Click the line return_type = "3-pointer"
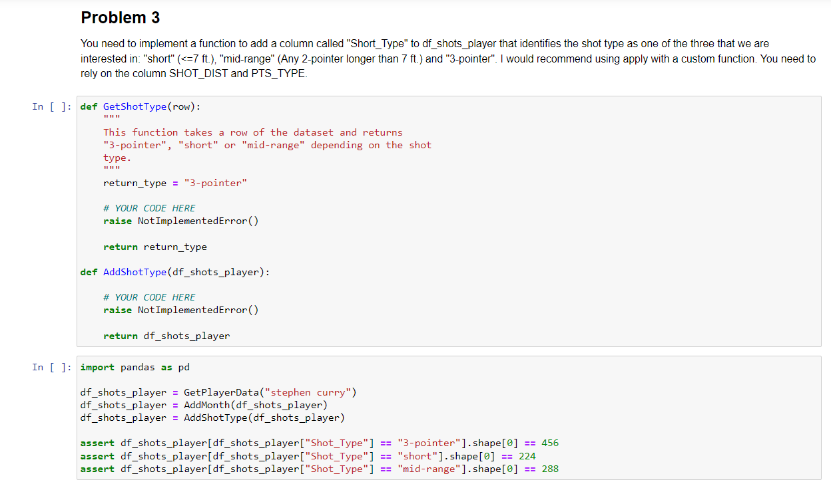This screenshot has width=831, height=484. [175, 183]
